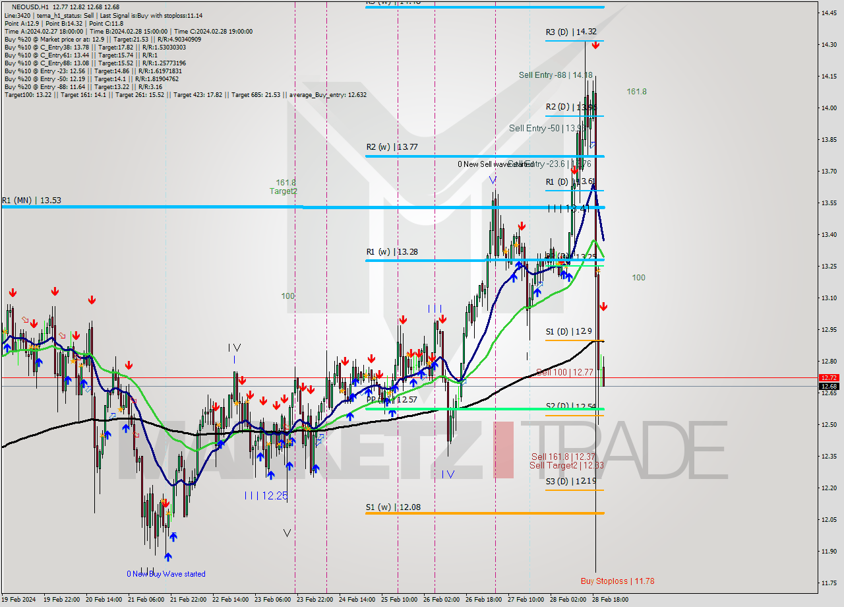The image size is (844, 607).
Task: Click the 19 Feb 2024 time axis label
Action: click(x=19, y=600)
